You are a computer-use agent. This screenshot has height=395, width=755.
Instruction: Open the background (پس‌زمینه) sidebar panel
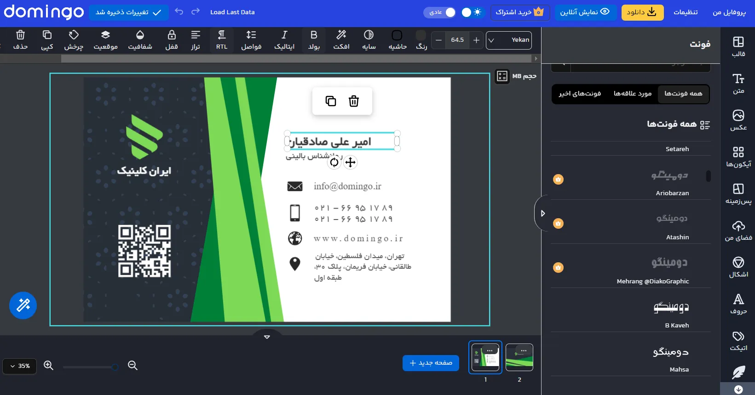(738, 193)
